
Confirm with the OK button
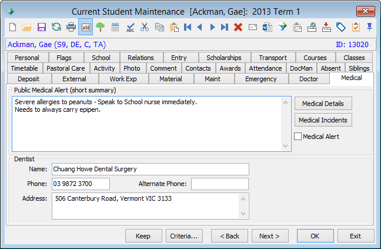pos(315,236)
